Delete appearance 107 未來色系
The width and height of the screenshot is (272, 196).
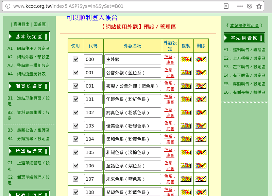tap(201, 179)
